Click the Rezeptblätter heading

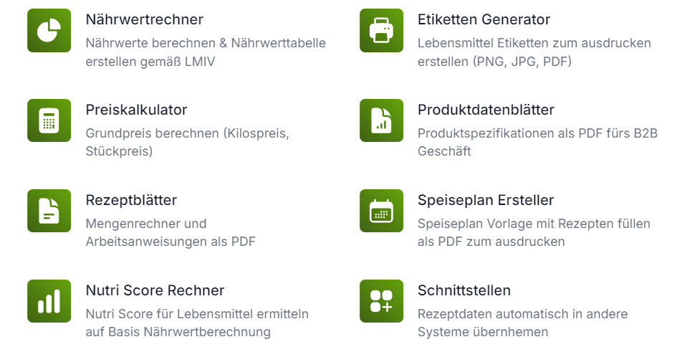131,200
